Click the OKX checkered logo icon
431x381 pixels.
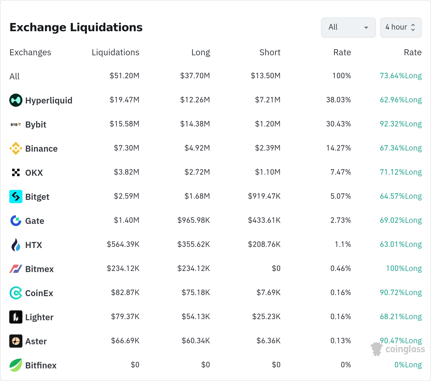click(x=16, y=172)
